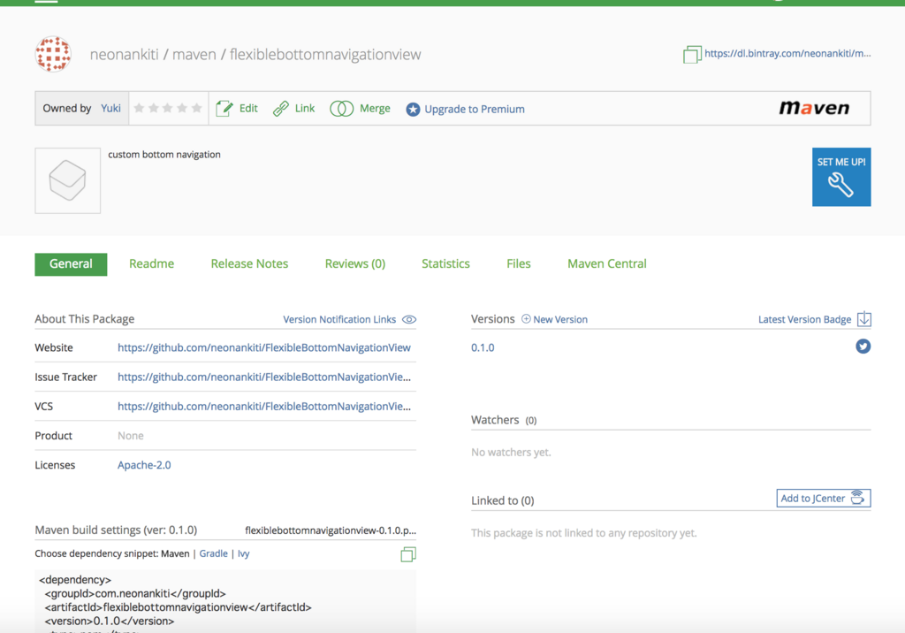Open the Website GitHub URL link
The width and height of the screenshot is (905, 633).
point(263,347)
